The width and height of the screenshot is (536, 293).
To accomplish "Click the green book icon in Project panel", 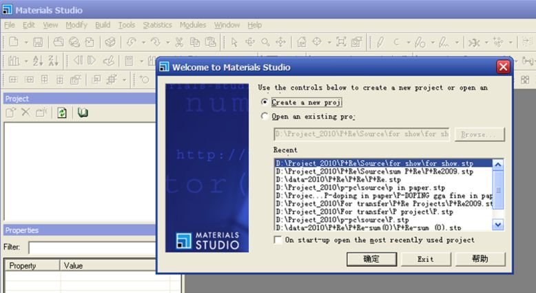I will pos(83,112).
